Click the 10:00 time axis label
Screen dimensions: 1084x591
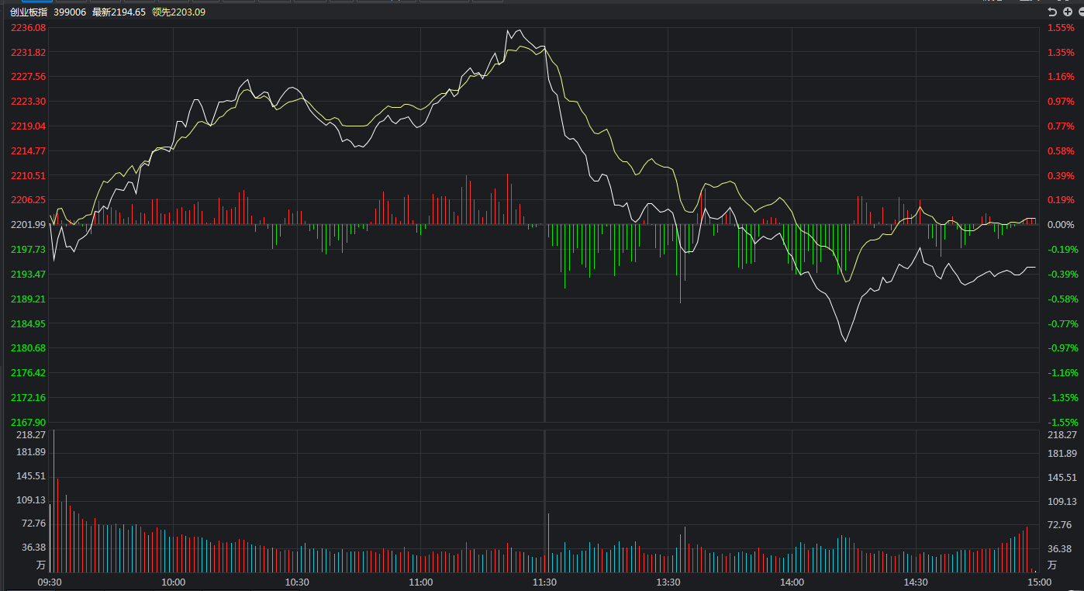(x=173, y=582)
